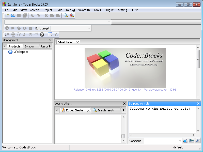Open the Debug menu
The height and width of the screenshot is (152, 203).
pyautogui.click(x=70, y=10)
